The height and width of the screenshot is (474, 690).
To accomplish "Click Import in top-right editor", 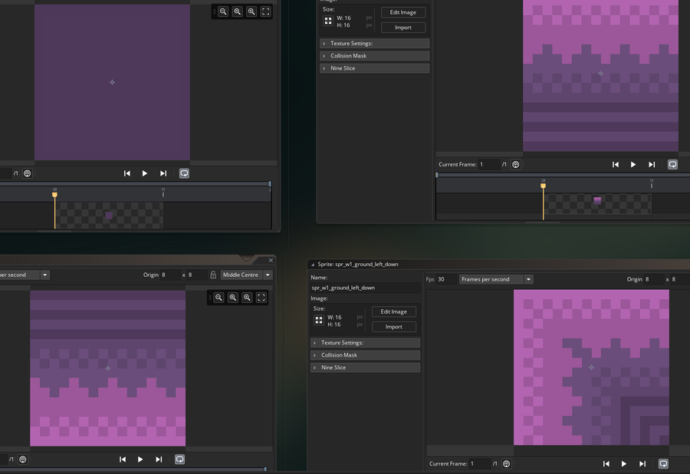I will point(403,28).
